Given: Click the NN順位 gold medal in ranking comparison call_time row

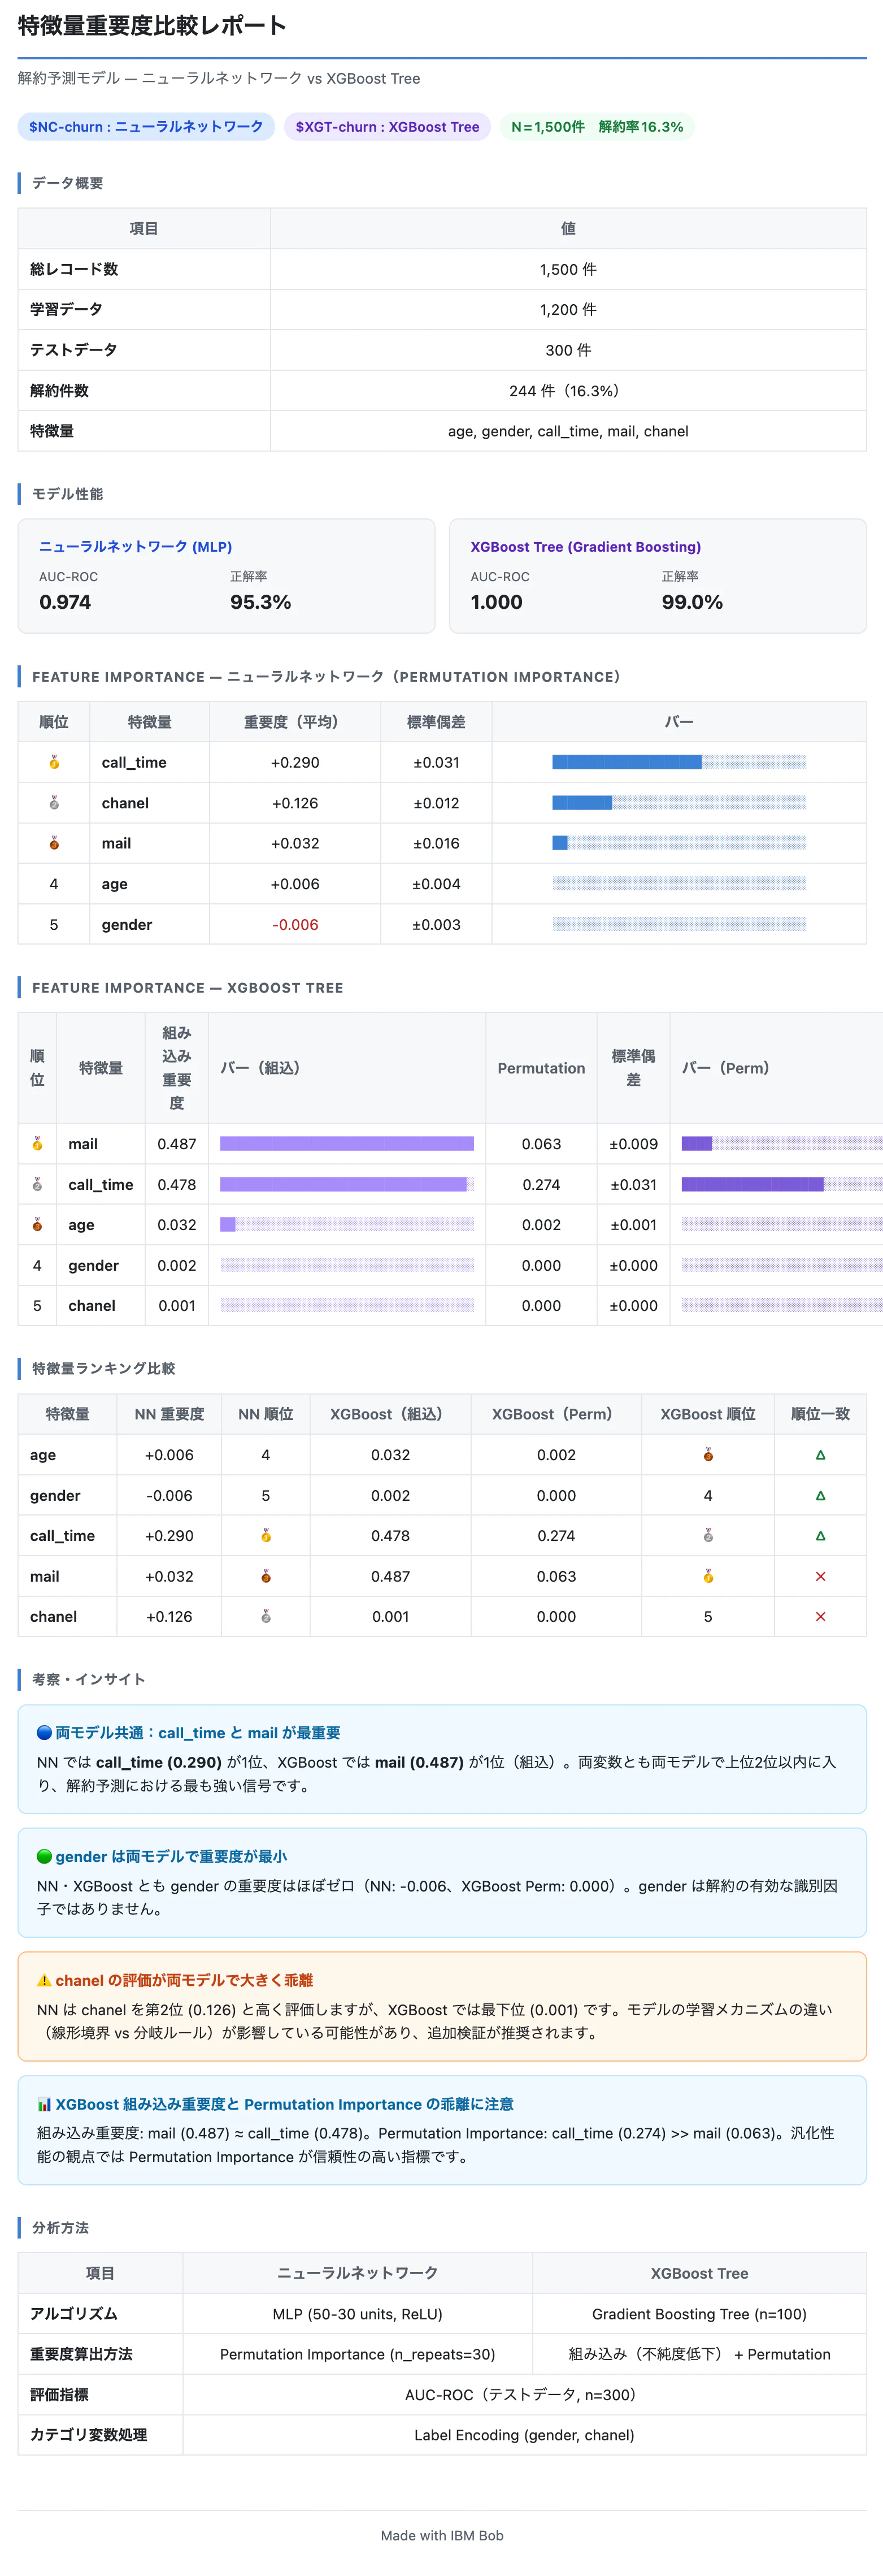Looking at the screenshot, I should (266, 1536).
